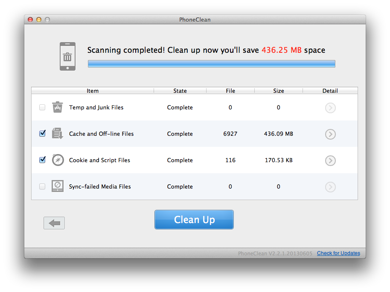Sort by the Item column header
Screen dimensions: 390x292
93,91
